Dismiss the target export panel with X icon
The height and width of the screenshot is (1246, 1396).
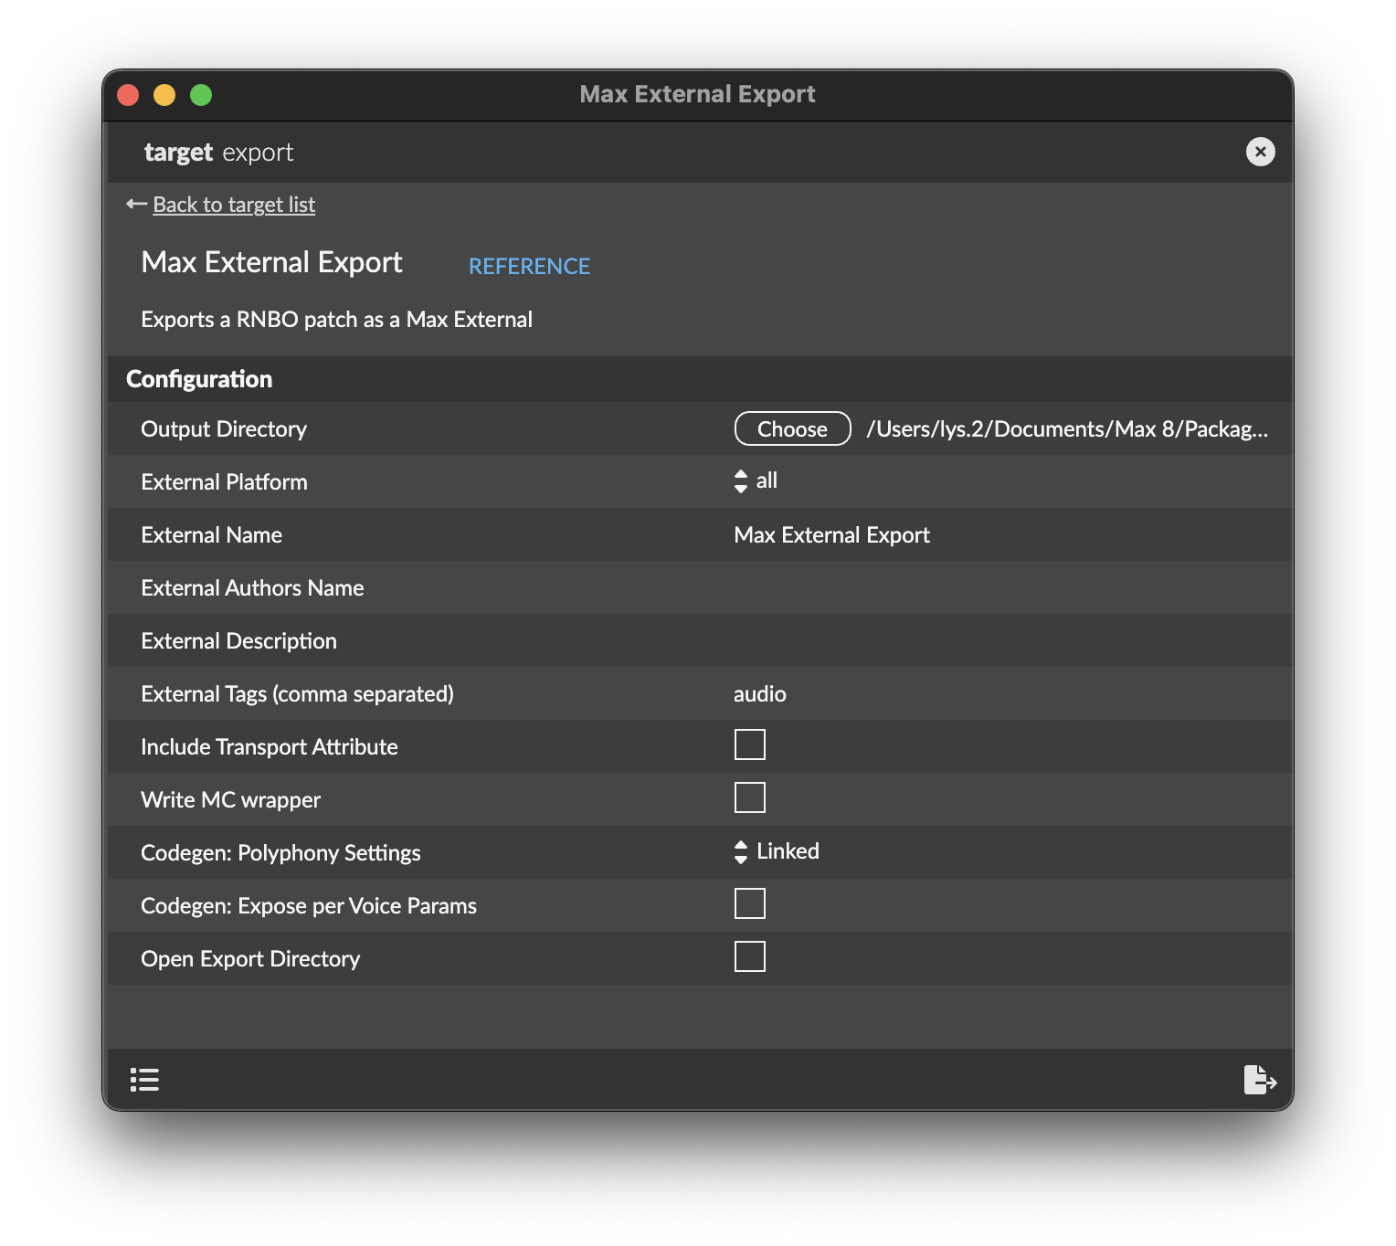1260,152
